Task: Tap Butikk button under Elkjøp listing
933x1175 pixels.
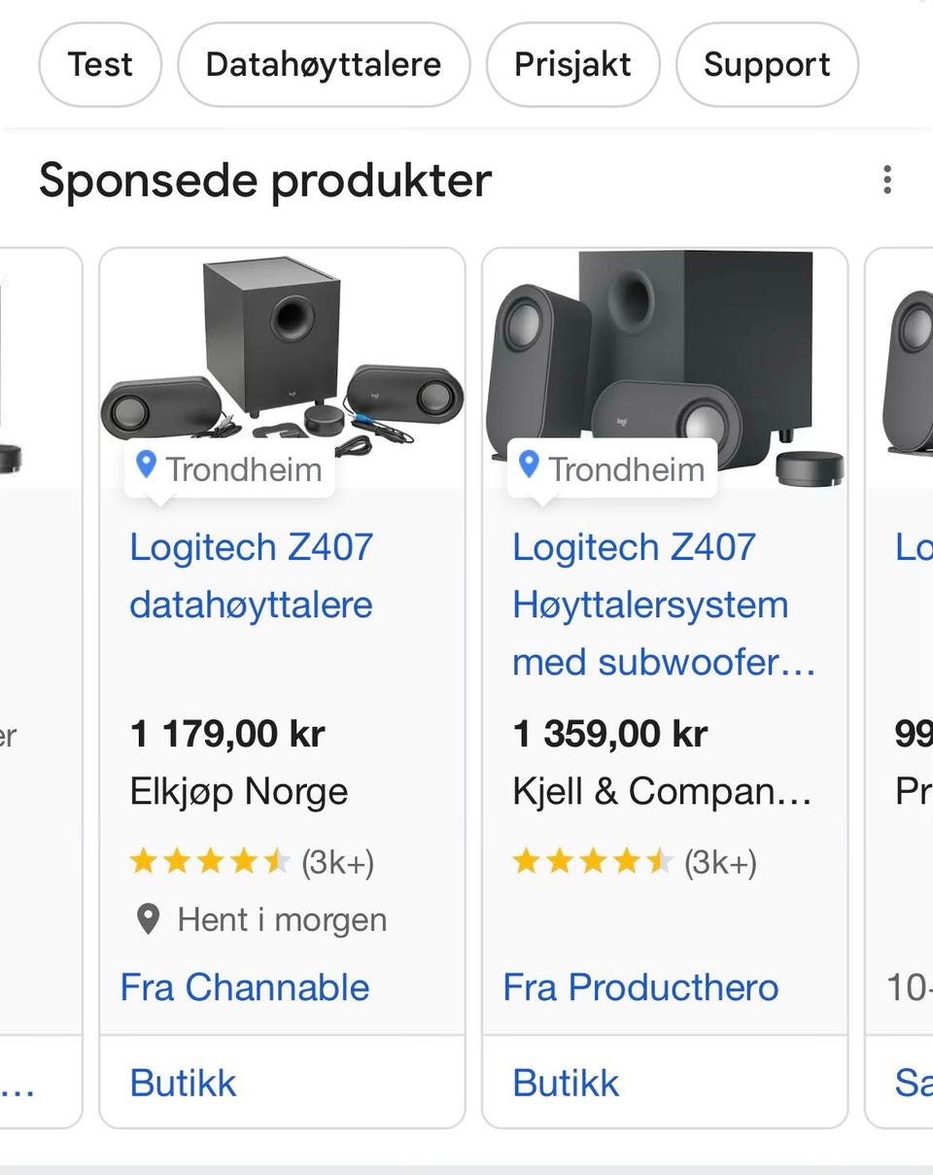Action: point(184,1083)
